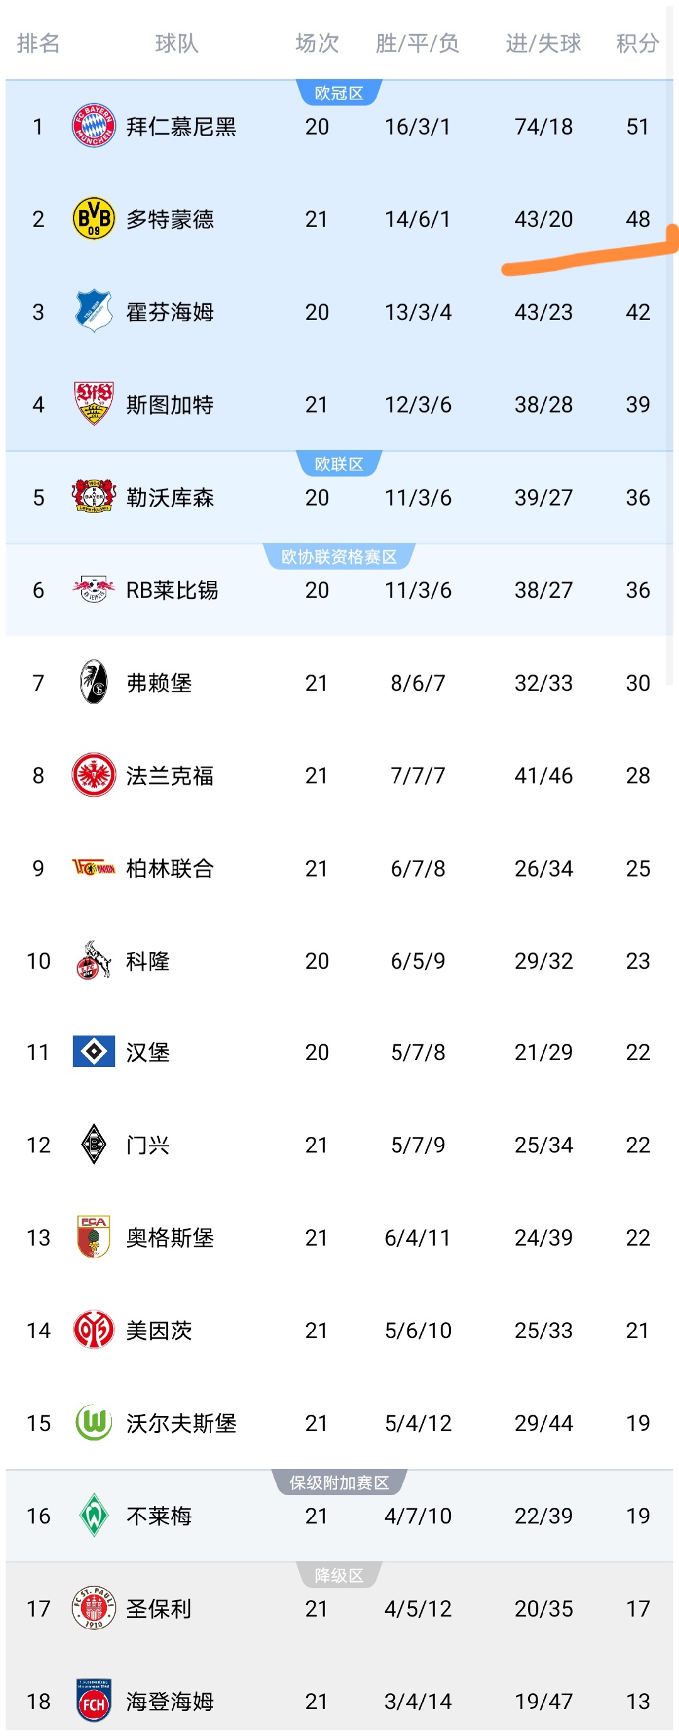Select the 进/失球 column header

(543, 44)
